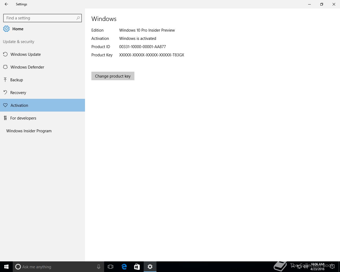Click the Settings gear taskbar icon

(150, 267)
